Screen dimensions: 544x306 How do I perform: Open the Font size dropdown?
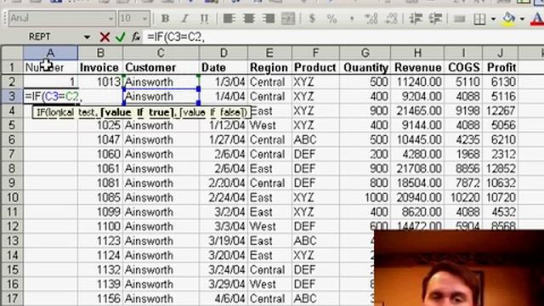(145, 19)
